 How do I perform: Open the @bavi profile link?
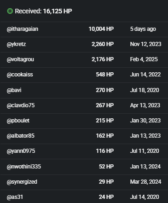pyautogui.click(x=14, y=90)
